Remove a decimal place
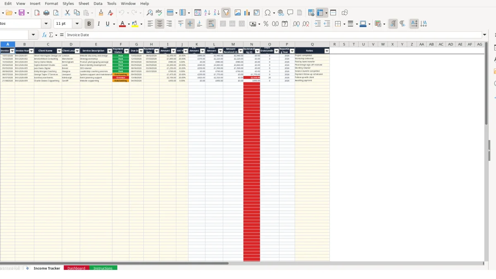The image size is (496, 279). (x=305, y=24)
